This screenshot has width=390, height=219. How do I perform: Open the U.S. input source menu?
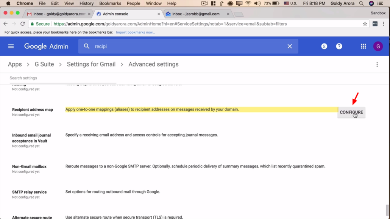(290, 3)
